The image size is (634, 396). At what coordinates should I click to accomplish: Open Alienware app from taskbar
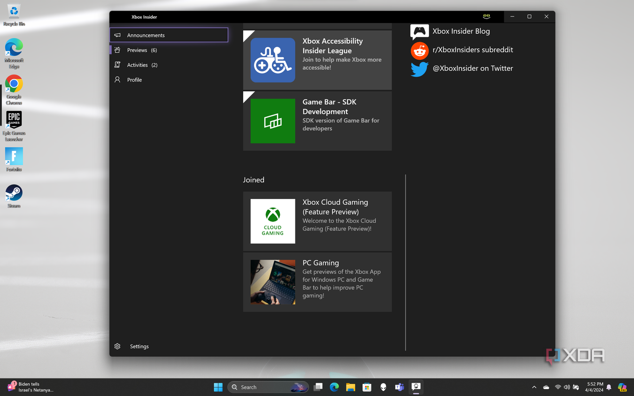click(383, 387)
